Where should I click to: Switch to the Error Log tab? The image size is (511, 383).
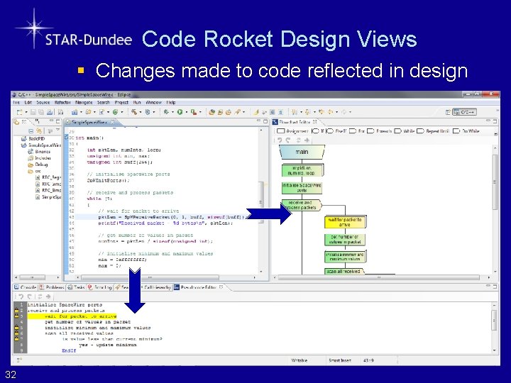tap(100, 287)
